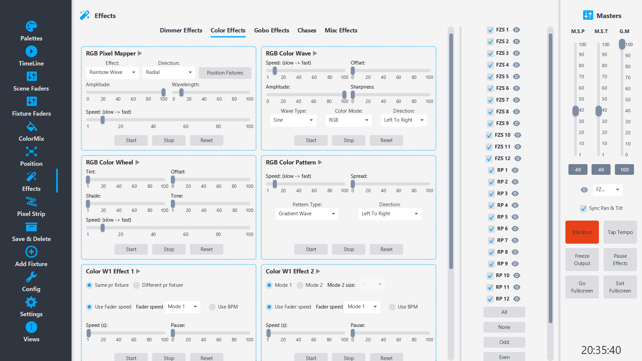Switch to the Chases tab

pos(307,30)
